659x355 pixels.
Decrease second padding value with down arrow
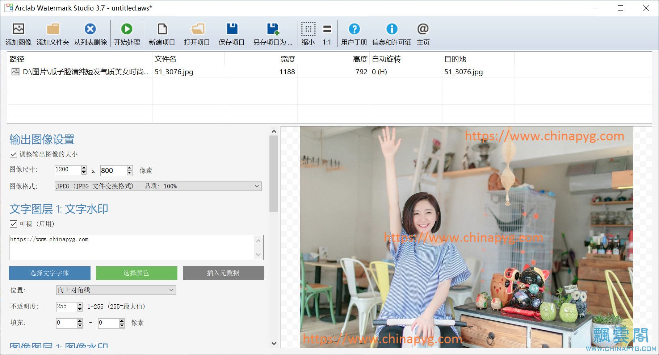click(x=122, y=326)
